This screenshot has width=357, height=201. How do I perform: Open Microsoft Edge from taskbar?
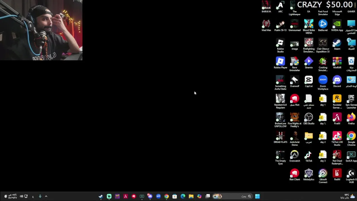[183, 196]
